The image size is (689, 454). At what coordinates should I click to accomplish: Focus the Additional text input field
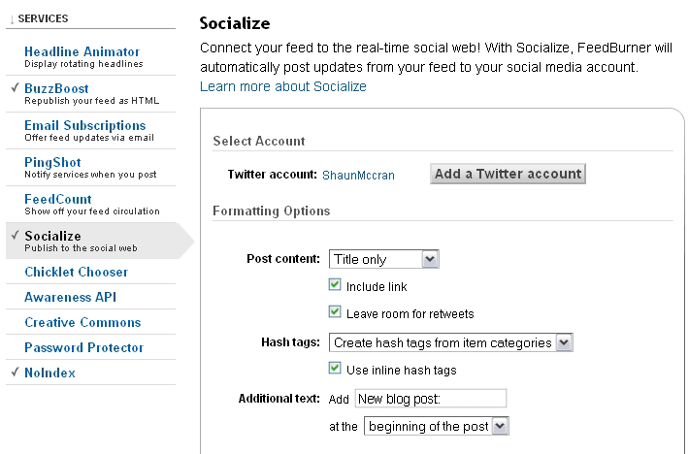tap(431, 399)
